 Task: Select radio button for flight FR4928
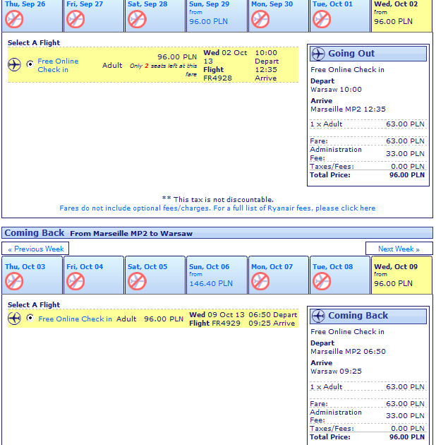pos(30,64)
